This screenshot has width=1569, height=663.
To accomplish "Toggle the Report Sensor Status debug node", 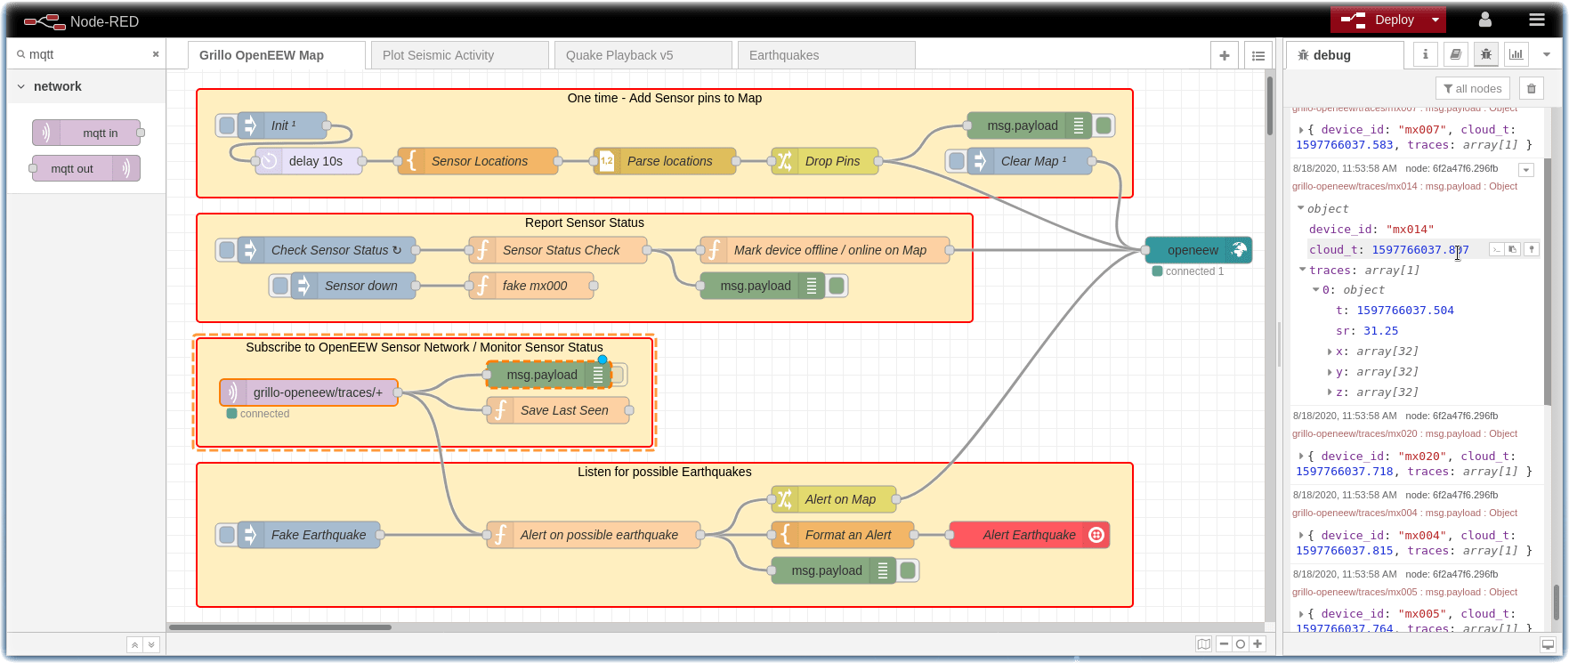I will [837, 286].
